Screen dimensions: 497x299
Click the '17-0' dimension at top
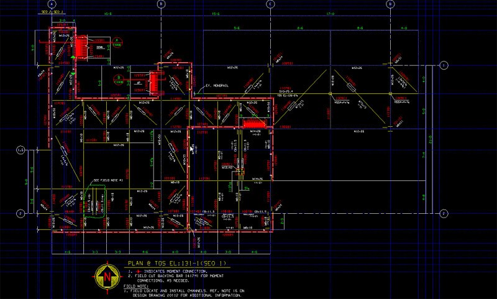click(x=329, y=13)
